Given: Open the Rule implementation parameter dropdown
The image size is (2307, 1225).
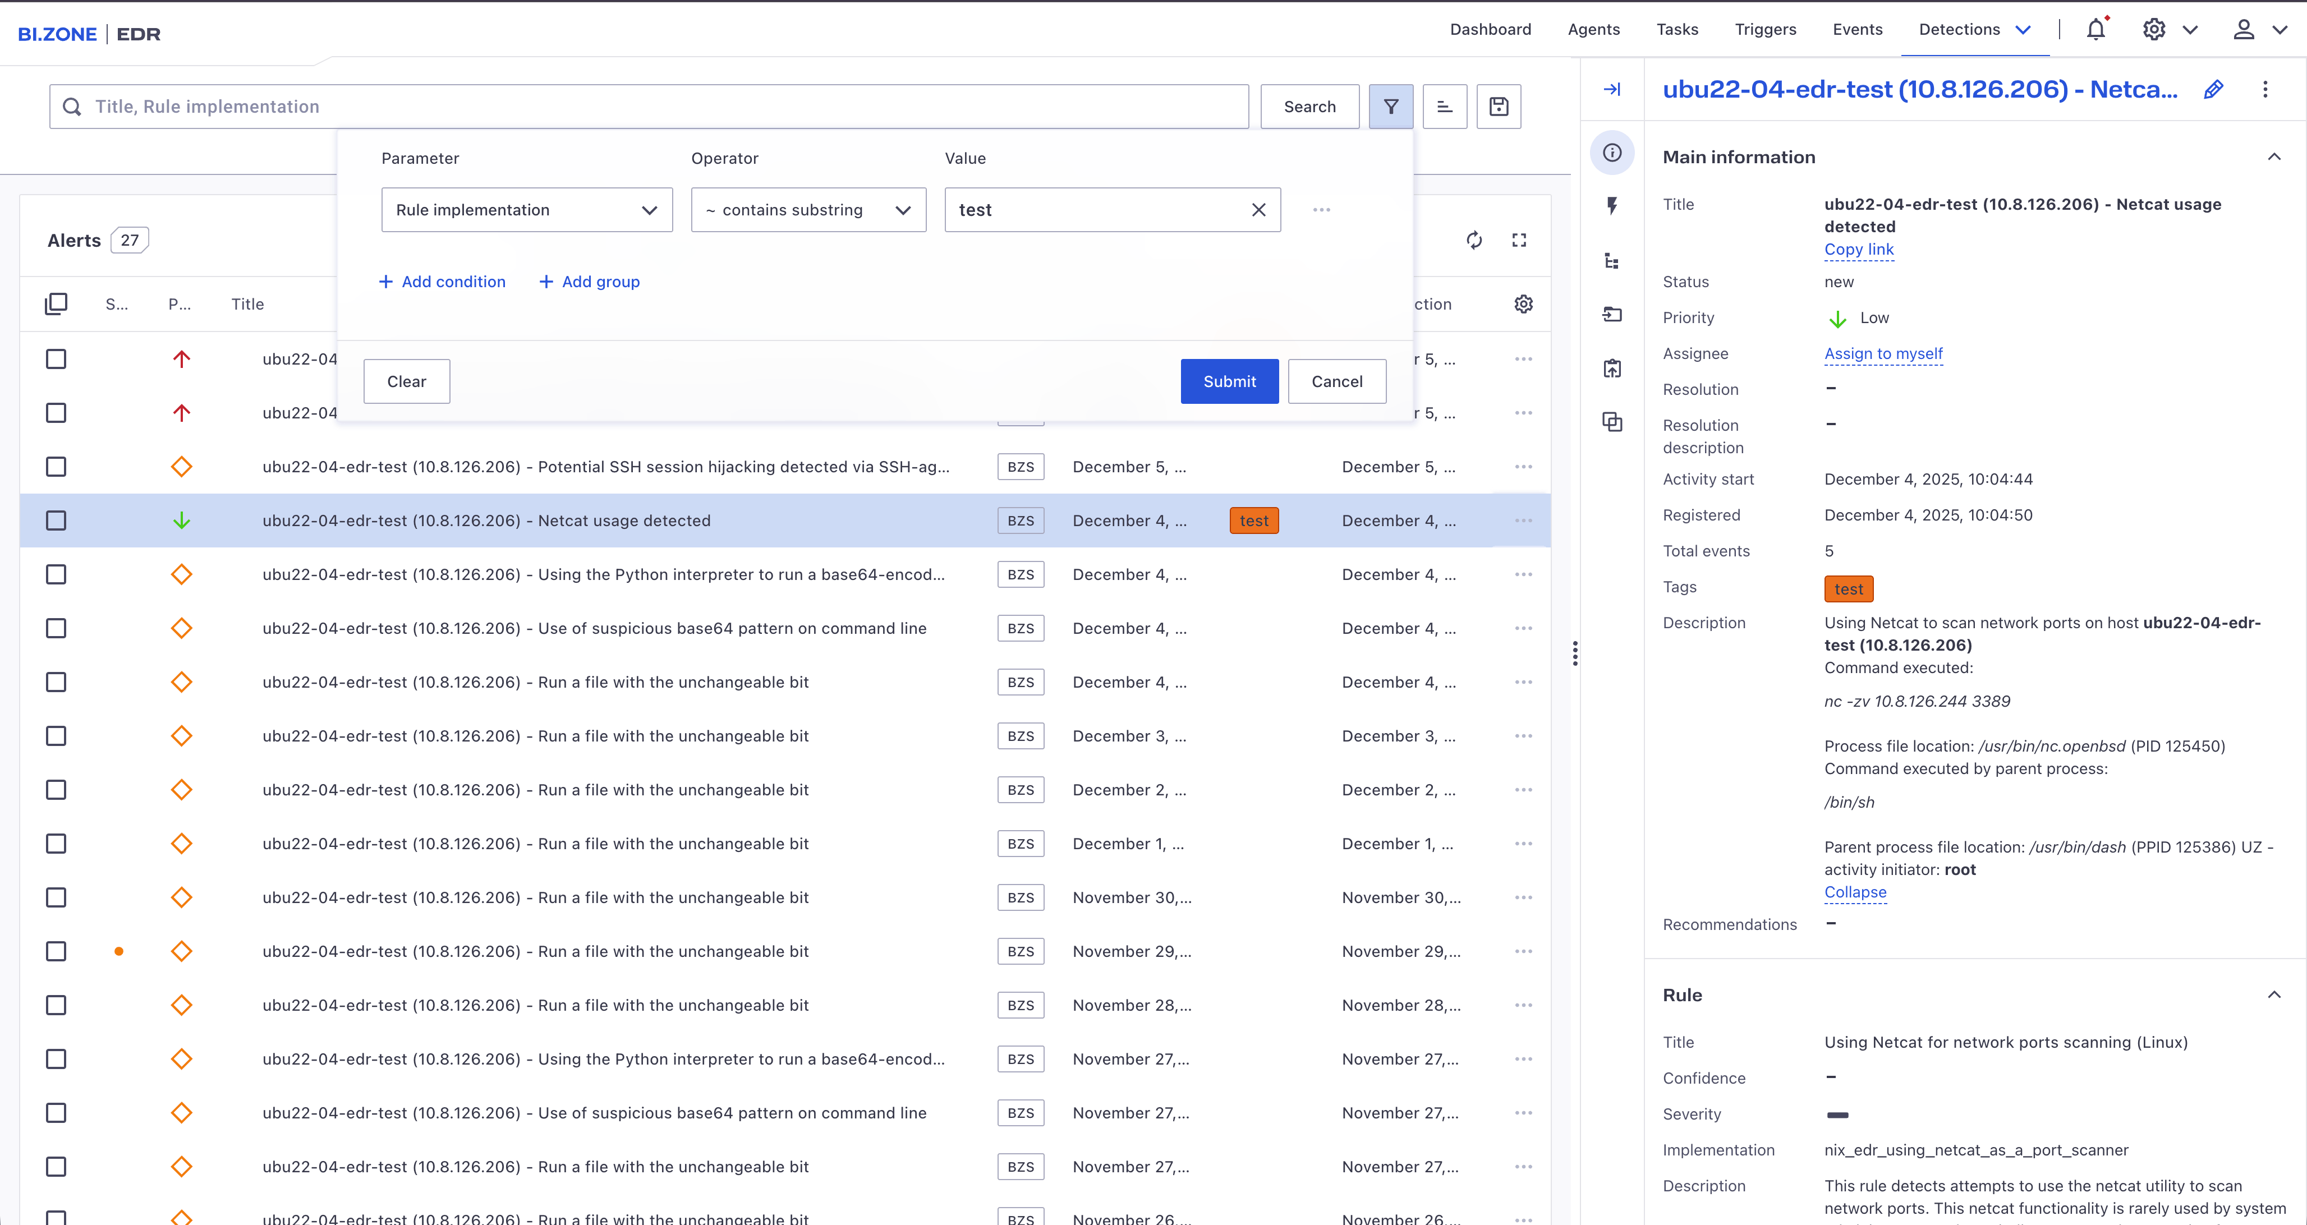Looking at the screenshot, I should [x=527, y=209].
